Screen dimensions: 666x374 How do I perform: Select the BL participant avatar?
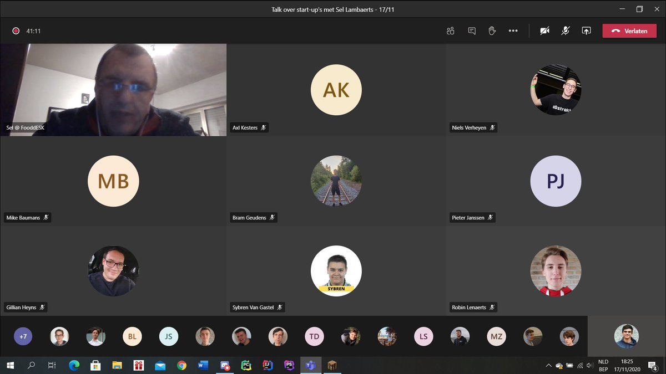[132, 336]
